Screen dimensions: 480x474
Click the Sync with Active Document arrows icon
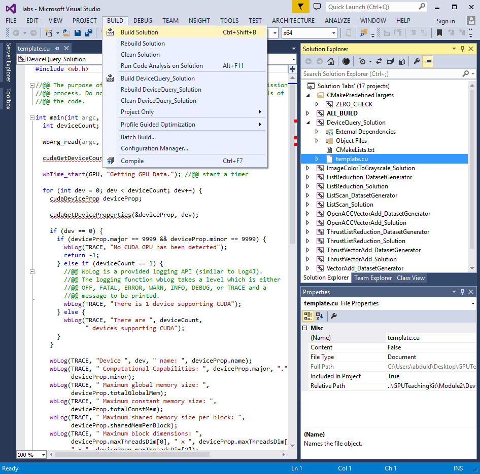point(378,61)
